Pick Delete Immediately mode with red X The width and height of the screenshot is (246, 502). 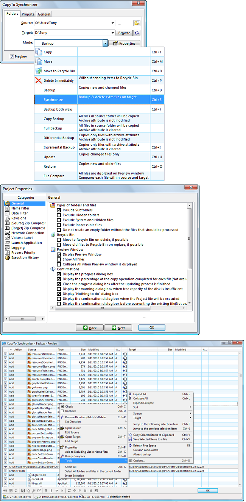point(99,80)
